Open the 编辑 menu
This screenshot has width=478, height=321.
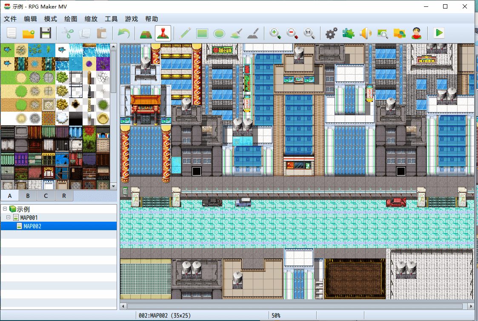point(31,19)
